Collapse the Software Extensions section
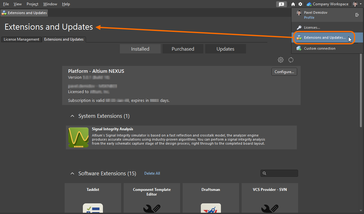 (x=72, y=173)
